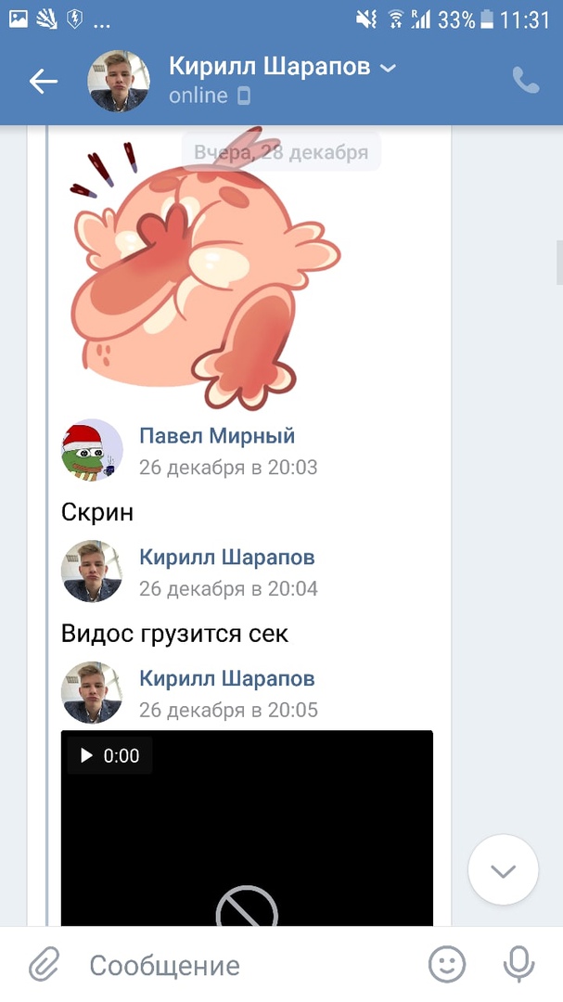Tap the pink bird sticker
Screen dimensions: 563x1002
point(204,268)
